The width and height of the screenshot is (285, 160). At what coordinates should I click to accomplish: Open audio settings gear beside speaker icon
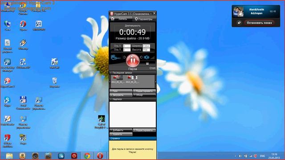141,57
